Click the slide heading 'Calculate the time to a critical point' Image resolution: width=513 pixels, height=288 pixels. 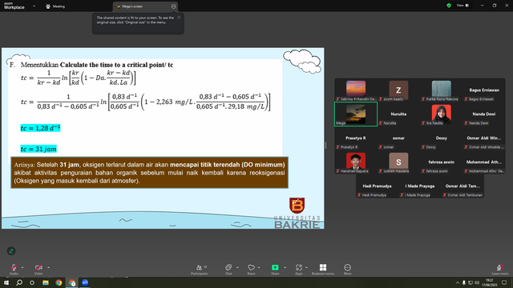click(116, 65)
